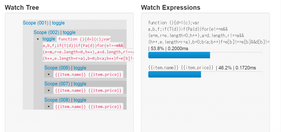Toggle Scope (008) visibility
This screenshot has width=281, height=132.
click(x=80, y=100)
